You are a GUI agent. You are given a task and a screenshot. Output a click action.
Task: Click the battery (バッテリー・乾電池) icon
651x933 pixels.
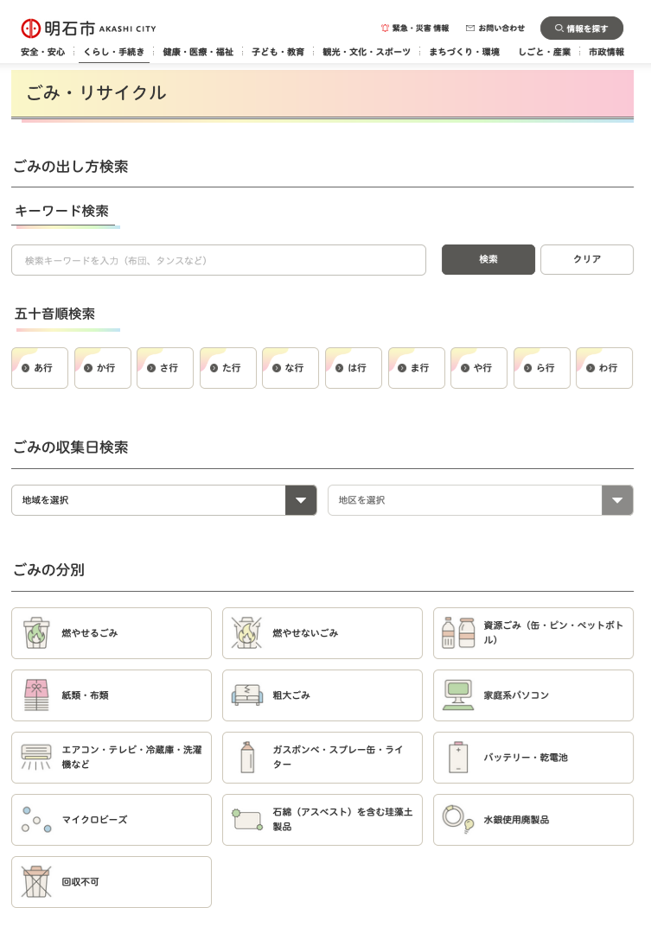458,758
